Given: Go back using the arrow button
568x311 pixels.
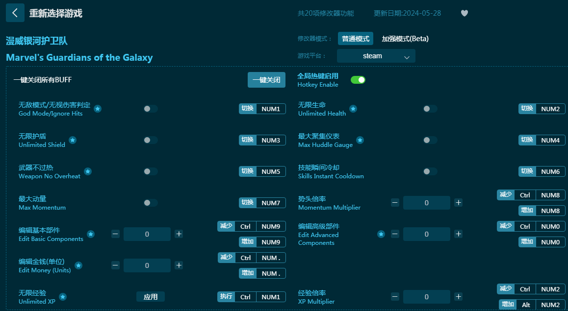Looking at the screenshot, I should (x=15, y=13).
